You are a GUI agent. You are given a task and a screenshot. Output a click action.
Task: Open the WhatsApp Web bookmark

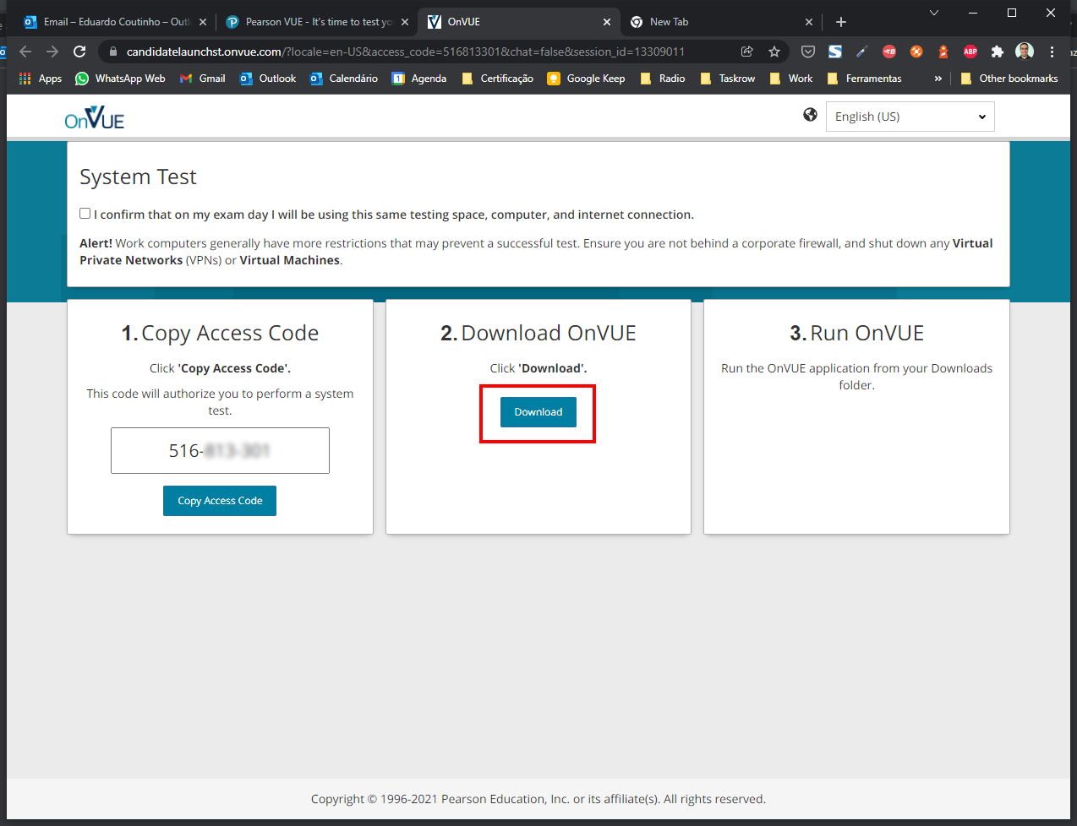click(120, 79)
